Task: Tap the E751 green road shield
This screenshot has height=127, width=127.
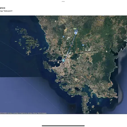Action: coord(75,29)
